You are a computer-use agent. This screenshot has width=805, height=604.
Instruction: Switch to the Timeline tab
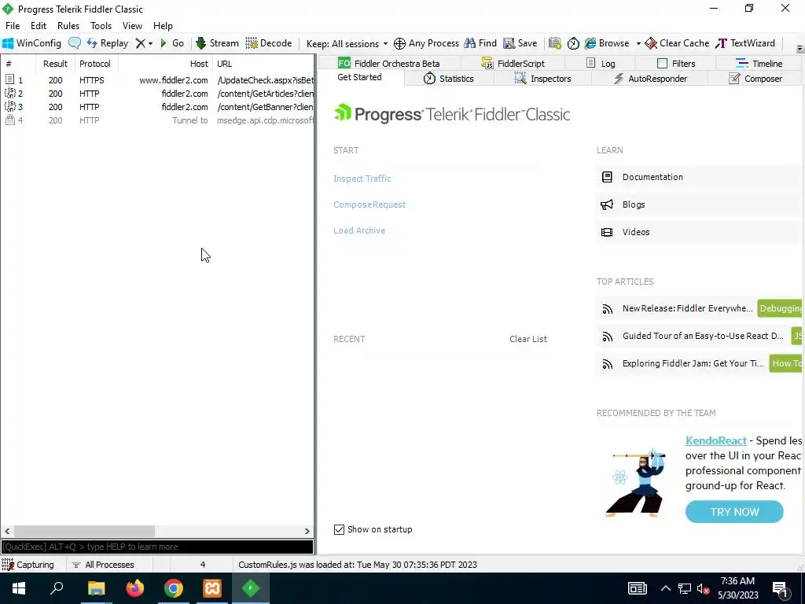[x=759, y=63]
